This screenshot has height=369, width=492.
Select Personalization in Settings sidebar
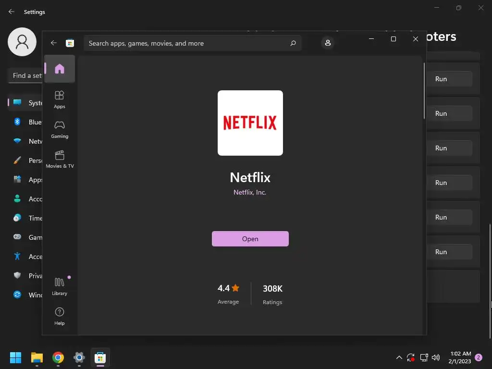point(25,160)
